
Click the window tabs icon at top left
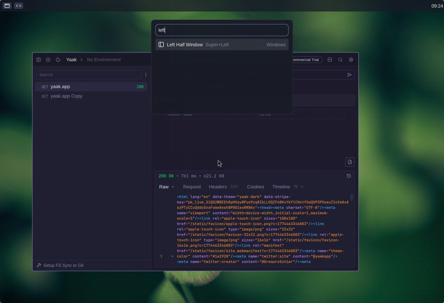click(7, 6)
